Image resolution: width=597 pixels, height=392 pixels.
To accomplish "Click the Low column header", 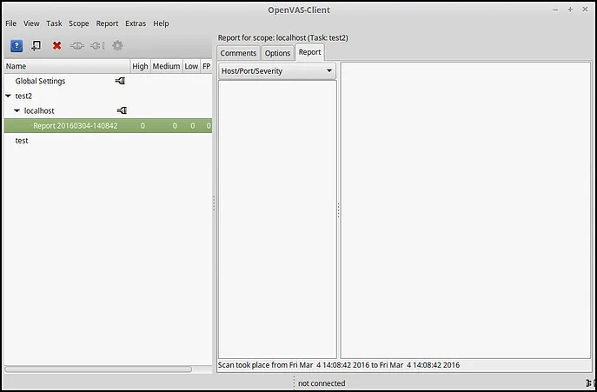I will click(191, 66).
